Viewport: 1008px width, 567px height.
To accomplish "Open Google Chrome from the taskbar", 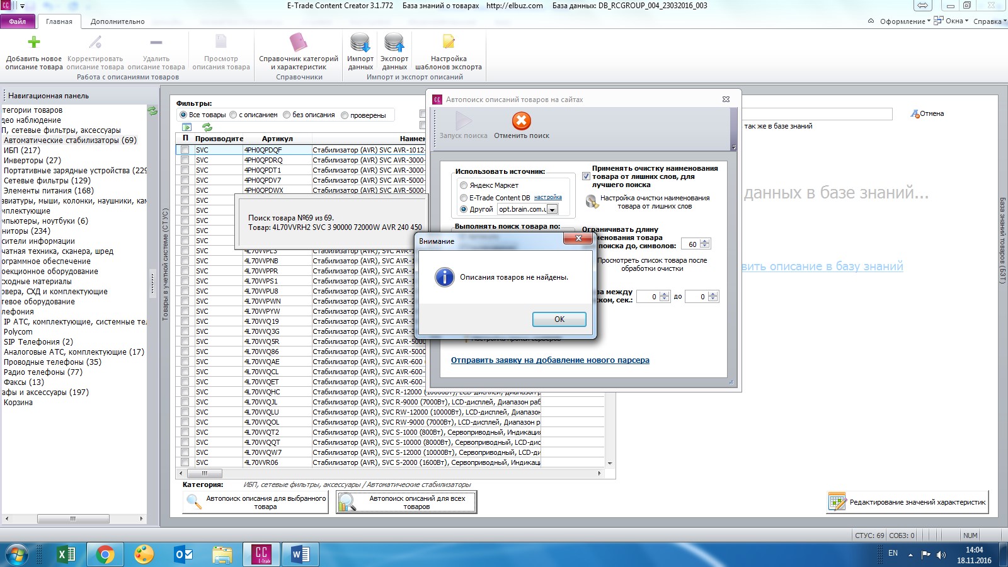I will pyautogui.click(x=105, y=554).
